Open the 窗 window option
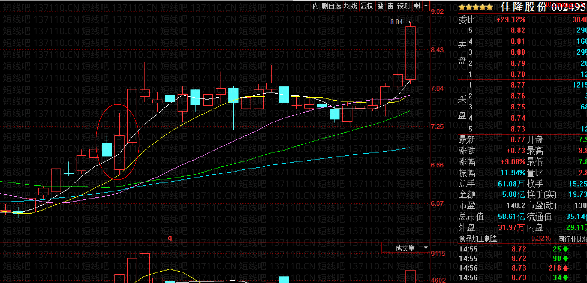The image size is (587, 283). pos(390,6)
